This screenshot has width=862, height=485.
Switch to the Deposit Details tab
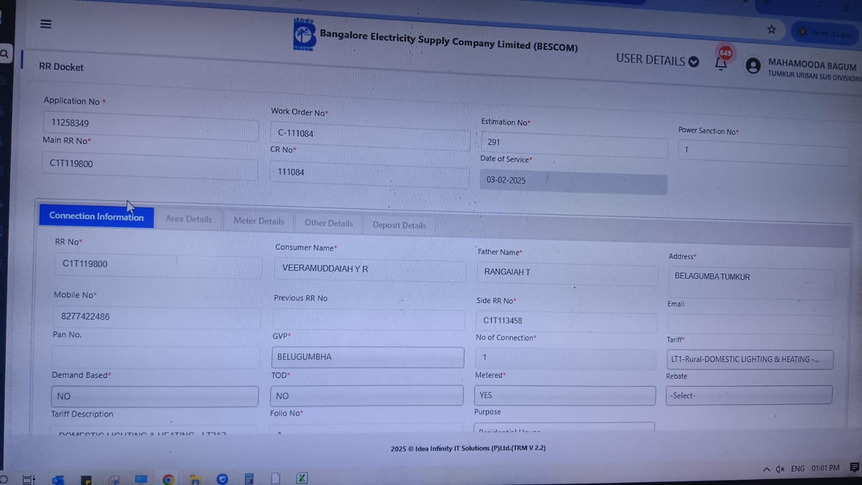click(x=399, y=226)
